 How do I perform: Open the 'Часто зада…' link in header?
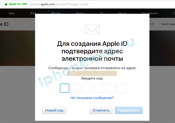tap(168, 24)
